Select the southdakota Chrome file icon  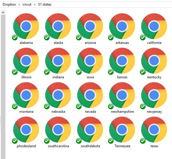point(90,130)
